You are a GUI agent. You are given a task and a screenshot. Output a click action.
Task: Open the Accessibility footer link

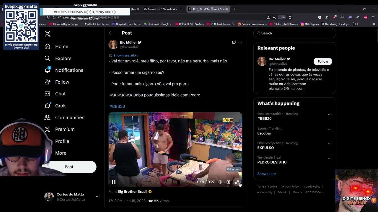click(265, 192)
